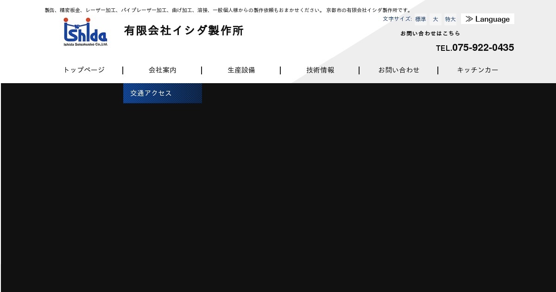Screen dimensions: 556x292
Task: Click the tagline starting with 製缶、精密板金
Action: [x=228, y=10]
